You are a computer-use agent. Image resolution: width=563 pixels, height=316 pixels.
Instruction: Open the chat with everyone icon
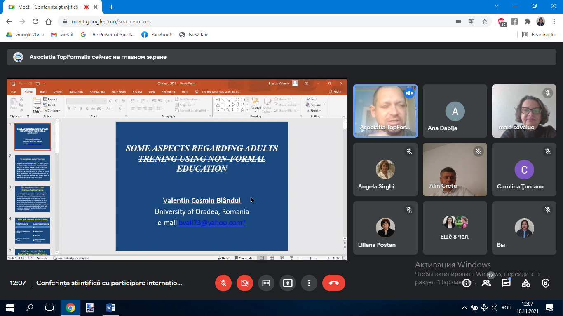tap(506, 283)
